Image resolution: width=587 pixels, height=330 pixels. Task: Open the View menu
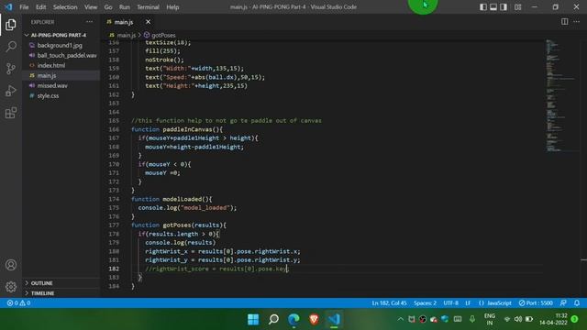[x=91, y=7]
